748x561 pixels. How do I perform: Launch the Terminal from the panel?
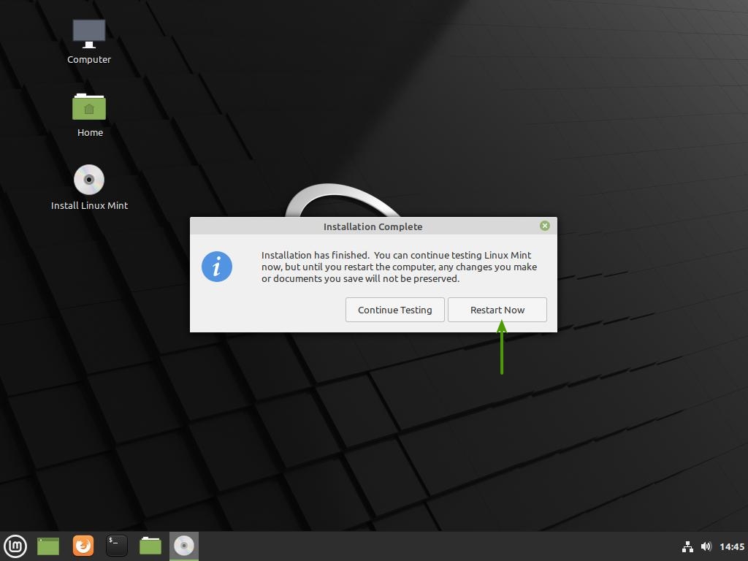coord(117,546)
